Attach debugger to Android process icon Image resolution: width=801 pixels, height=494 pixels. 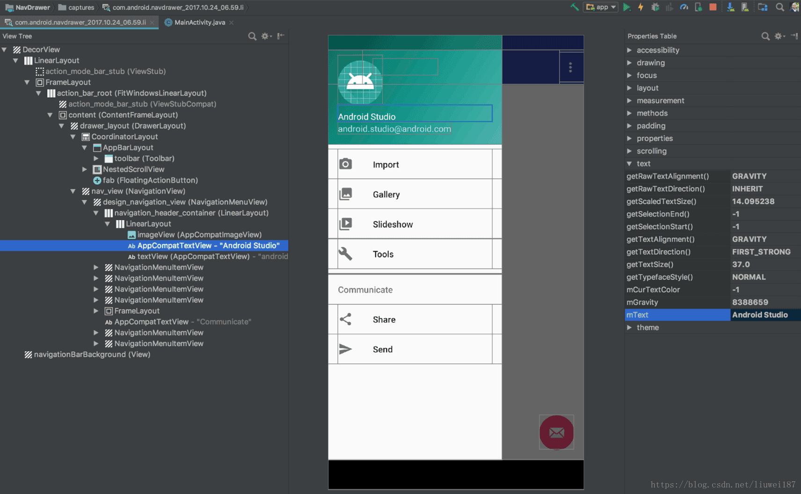(x=699, y=7)
